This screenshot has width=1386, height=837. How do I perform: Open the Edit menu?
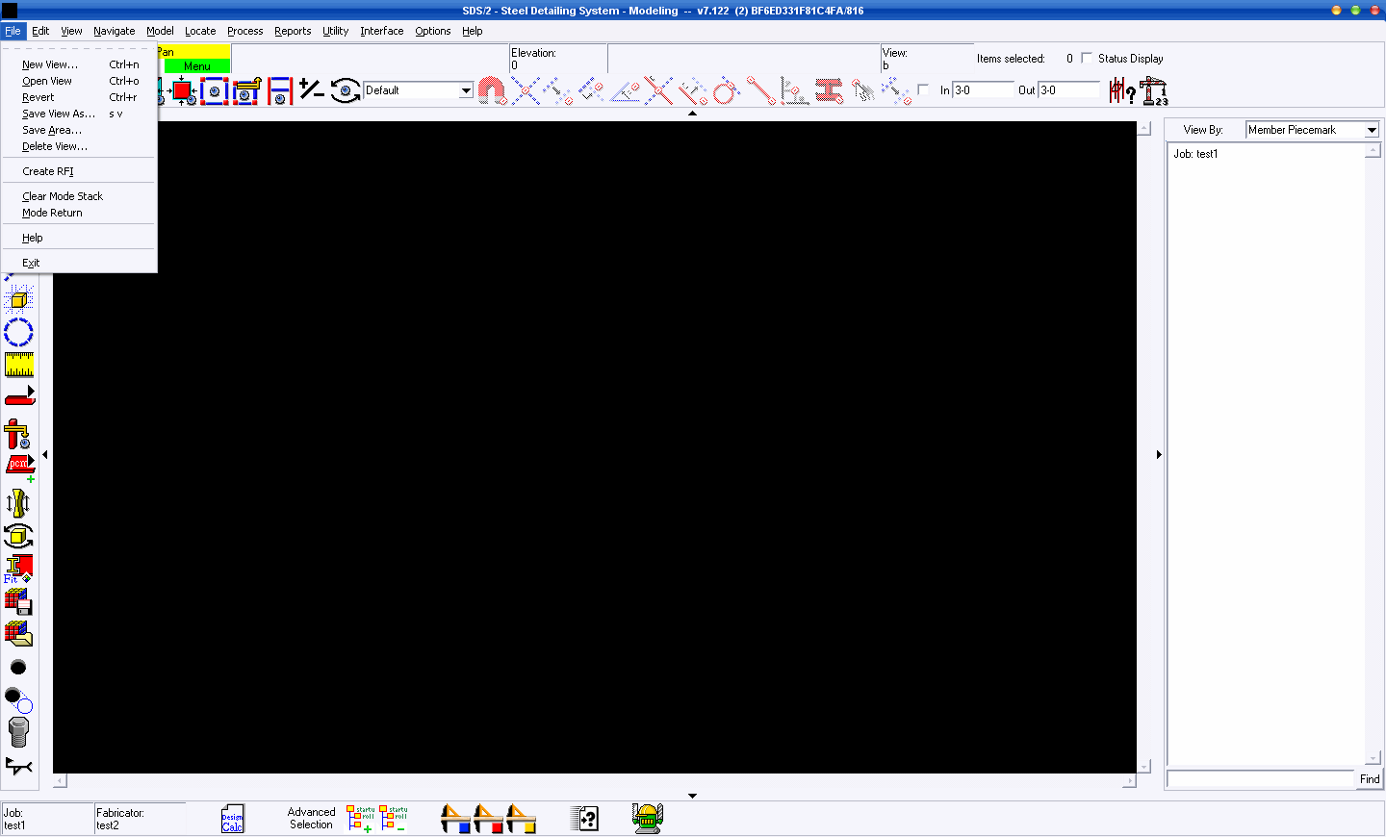[40, 31]
